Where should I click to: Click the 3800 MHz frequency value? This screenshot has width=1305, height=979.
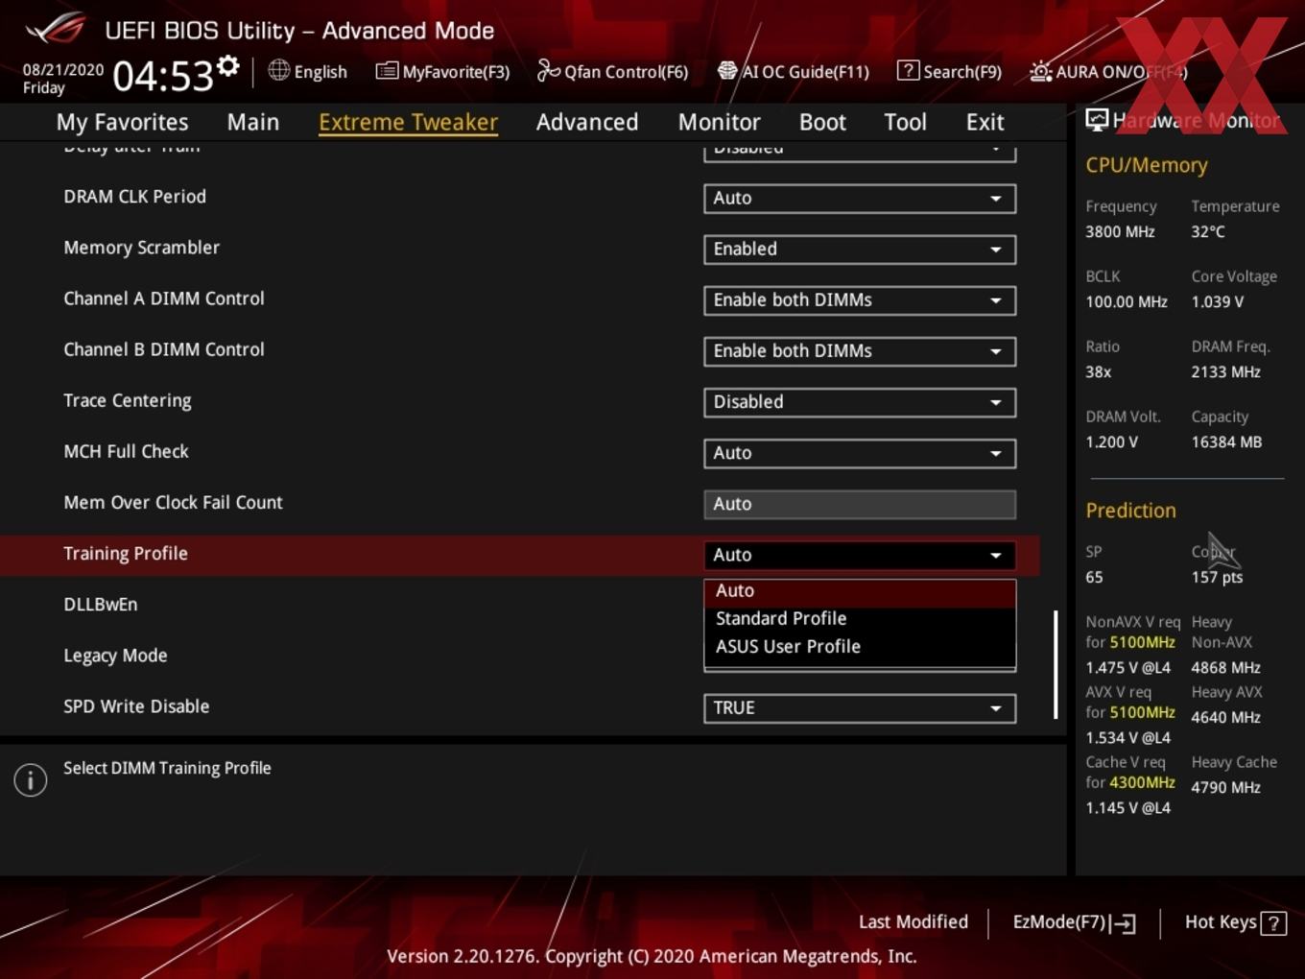[x=1120, y=231]
